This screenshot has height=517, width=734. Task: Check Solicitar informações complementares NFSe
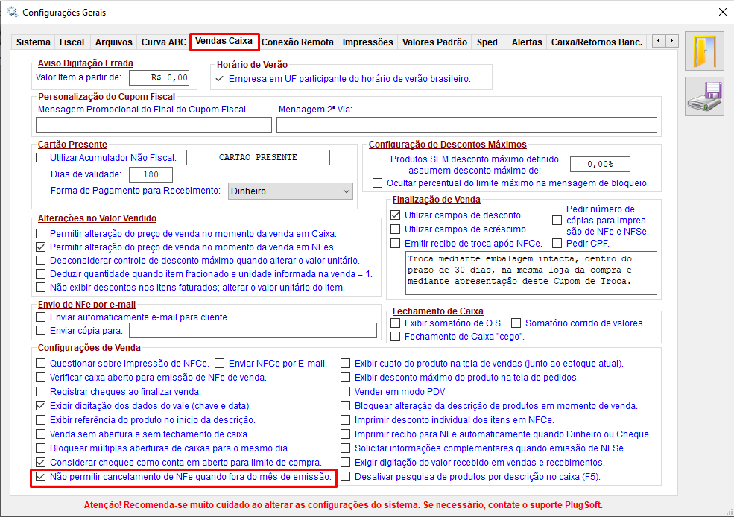346,448
